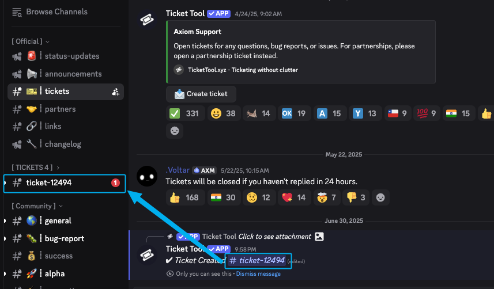Viewport: 494px width, 289px height.
Task: Toggle the thumbs up reaction with 168
Action: (x=184, y=197)
